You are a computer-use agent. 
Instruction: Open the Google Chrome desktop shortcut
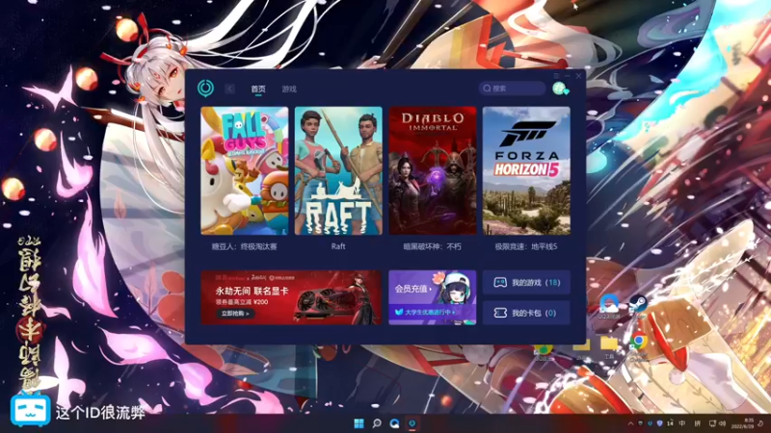638,345
